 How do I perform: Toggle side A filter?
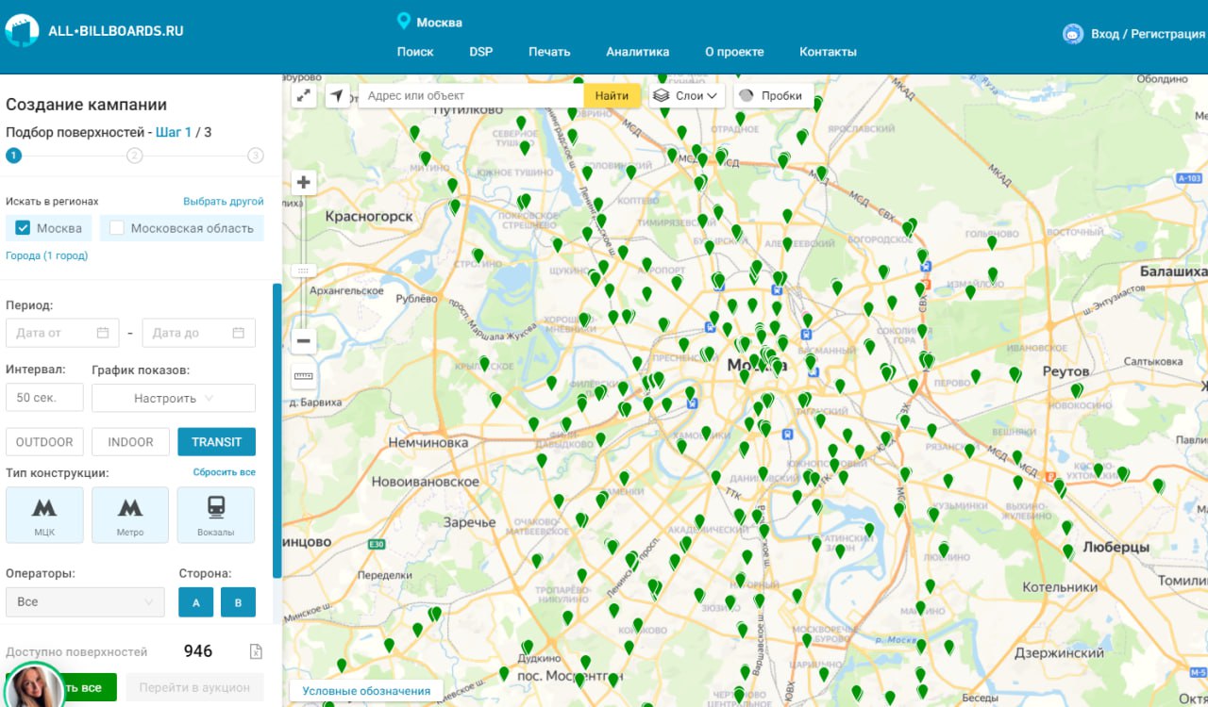[x=196, y=601]
